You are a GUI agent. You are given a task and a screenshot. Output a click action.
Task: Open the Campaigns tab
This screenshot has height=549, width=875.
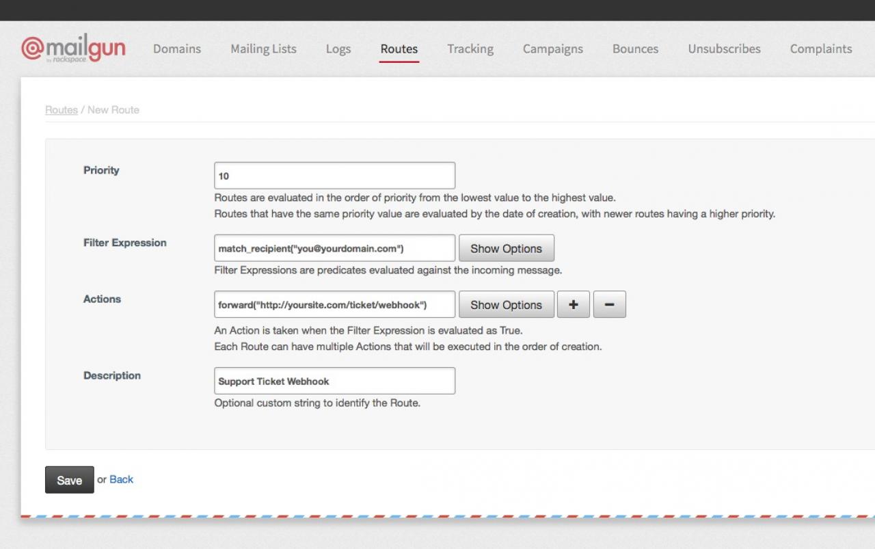click(553, 49)
